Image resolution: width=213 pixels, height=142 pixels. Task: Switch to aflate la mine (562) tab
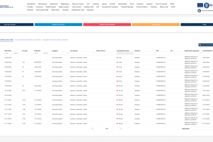point(7,40)
